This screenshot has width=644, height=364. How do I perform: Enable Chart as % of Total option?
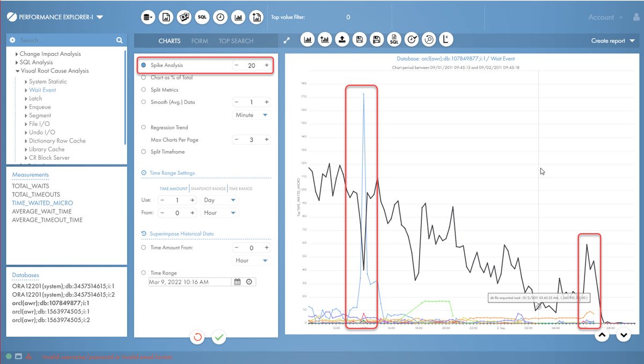point(144,78)
